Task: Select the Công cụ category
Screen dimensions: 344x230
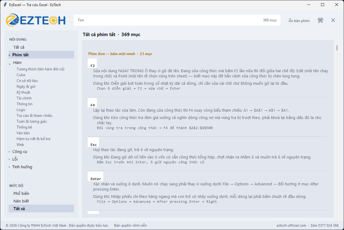Action: point(20,152)
